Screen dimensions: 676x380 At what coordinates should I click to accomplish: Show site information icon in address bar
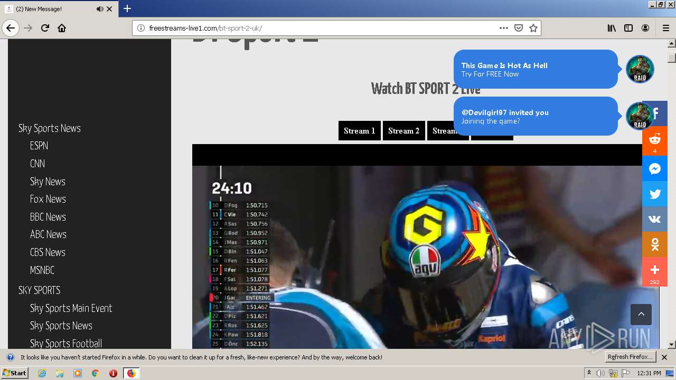(140, 28)
